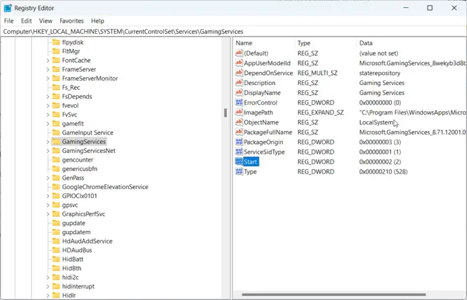Expand the FrameServerMonitor key

click(x=48, y=78)
